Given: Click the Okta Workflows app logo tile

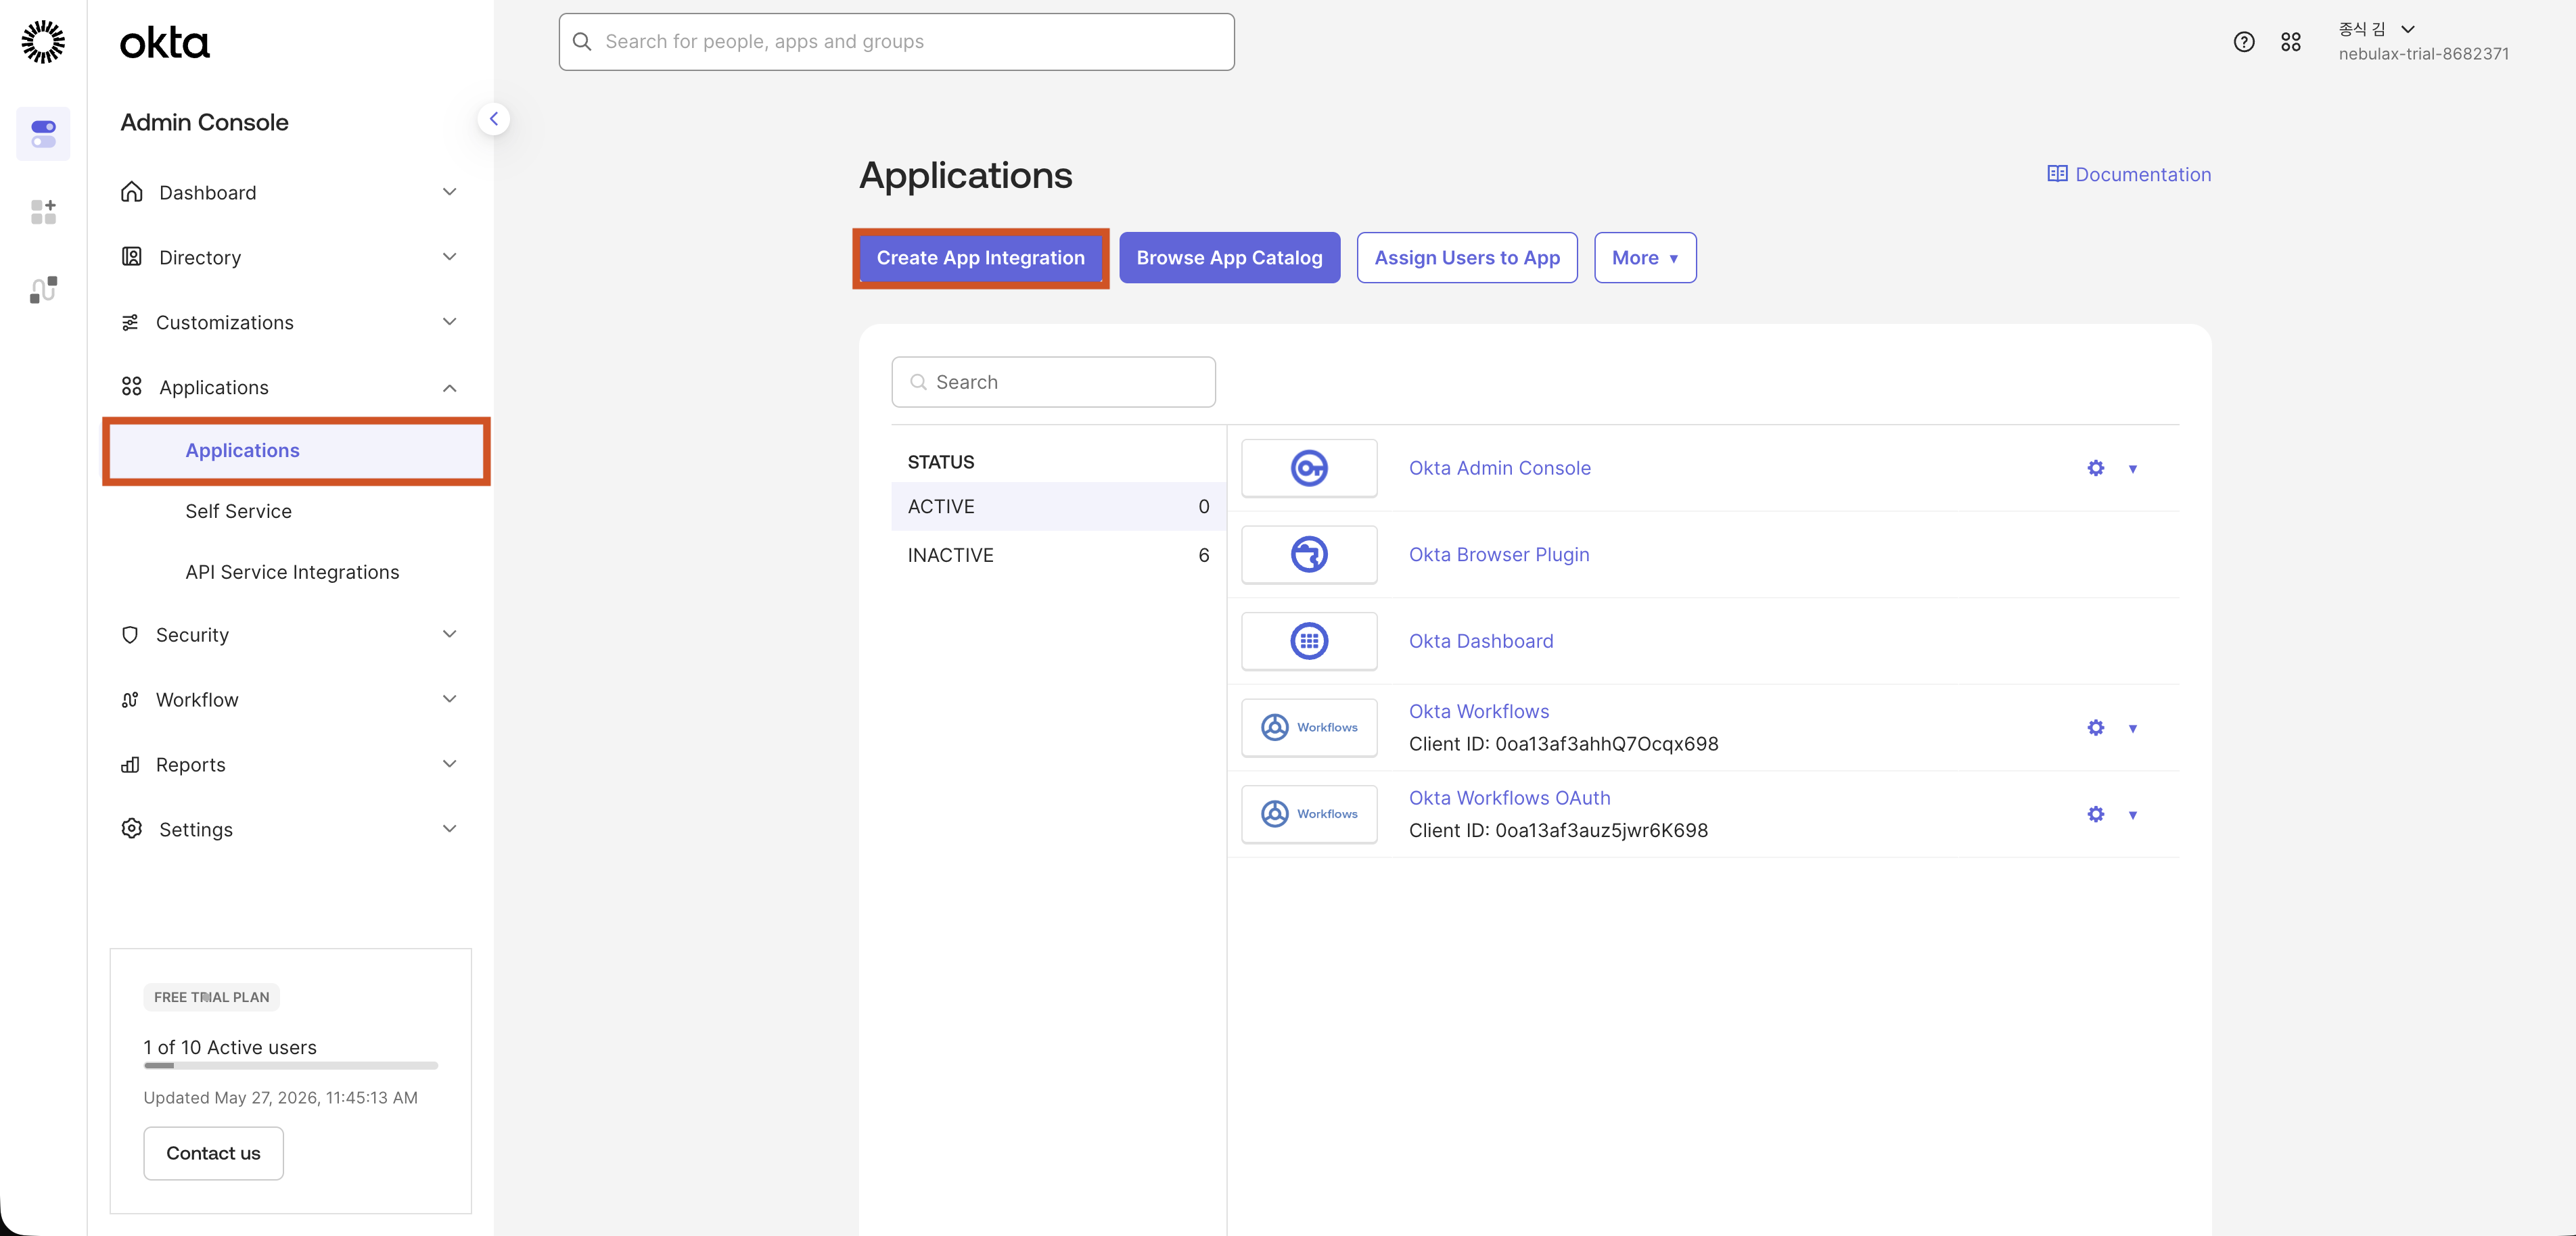Looking at the screenshot, I should [x=1309, y=728].
